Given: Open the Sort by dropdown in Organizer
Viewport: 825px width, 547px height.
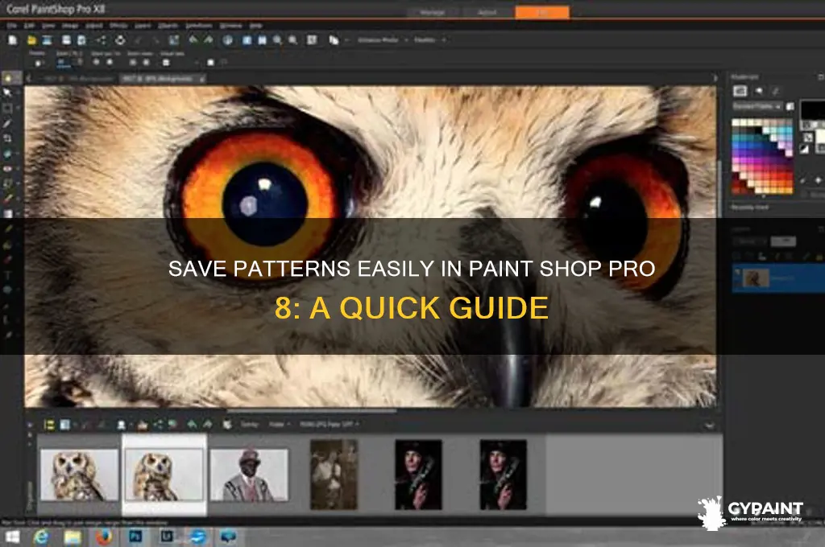Looking at the screenshot, I should coord(280,424).
